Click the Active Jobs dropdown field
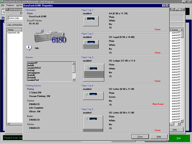The image size is (192, 144). click(x=15, y=18)
